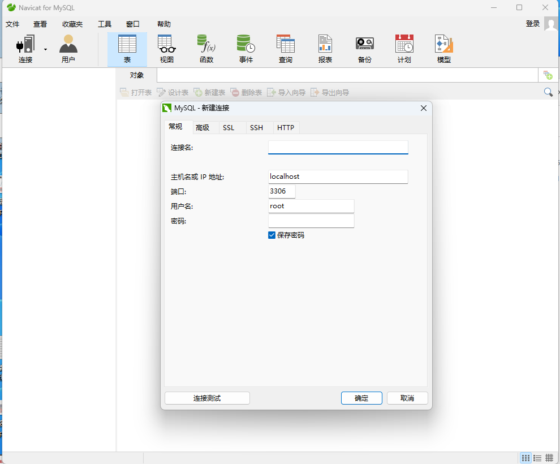Click the new tab plus icon
This screenshot has width=560, height=464.
(x=548, y=75)
